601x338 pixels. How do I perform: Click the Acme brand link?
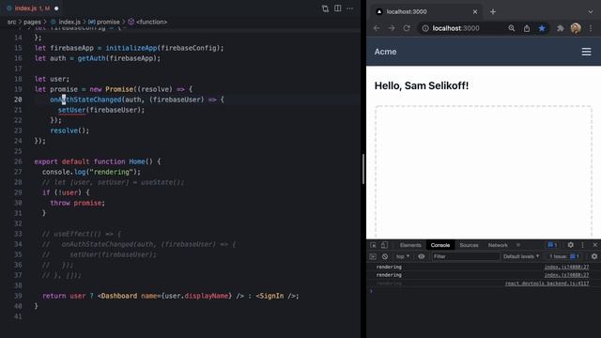coord(385,52)
